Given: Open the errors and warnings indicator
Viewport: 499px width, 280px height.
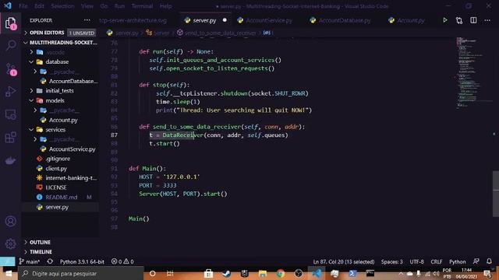Looking at the screenshot, I should pos(122,261).
